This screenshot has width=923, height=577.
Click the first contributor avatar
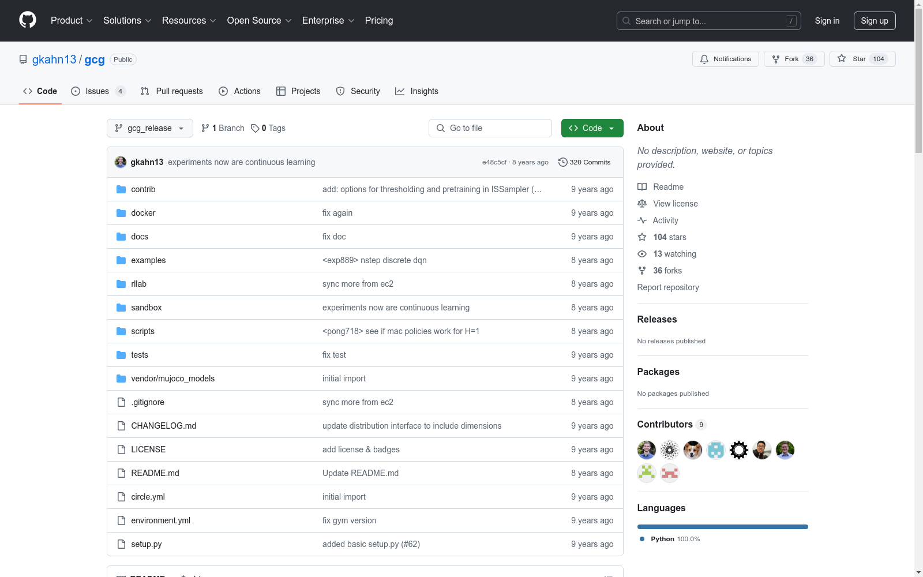point(647,449)
